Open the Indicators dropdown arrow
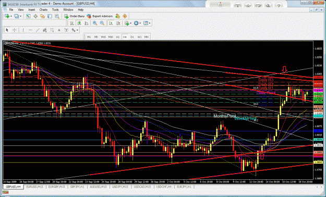This screenshot has height=197, width=326. (130, 23)
